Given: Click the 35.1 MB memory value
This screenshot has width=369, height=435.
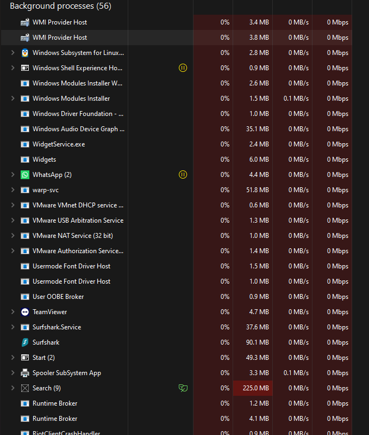Looking at the screenshot, I should [x=258, y=129].
